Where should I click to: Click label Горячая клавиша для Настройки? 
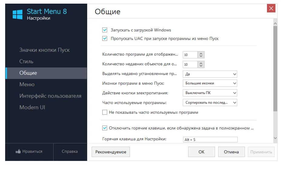[x=134, y=139]
